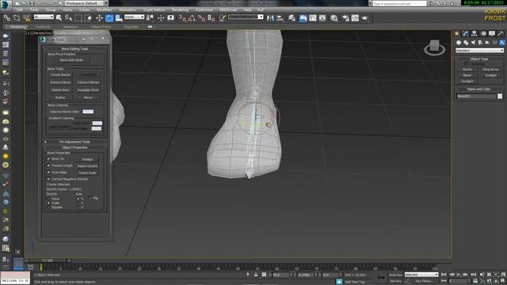Open Curve Editor from toolbar

313,18
